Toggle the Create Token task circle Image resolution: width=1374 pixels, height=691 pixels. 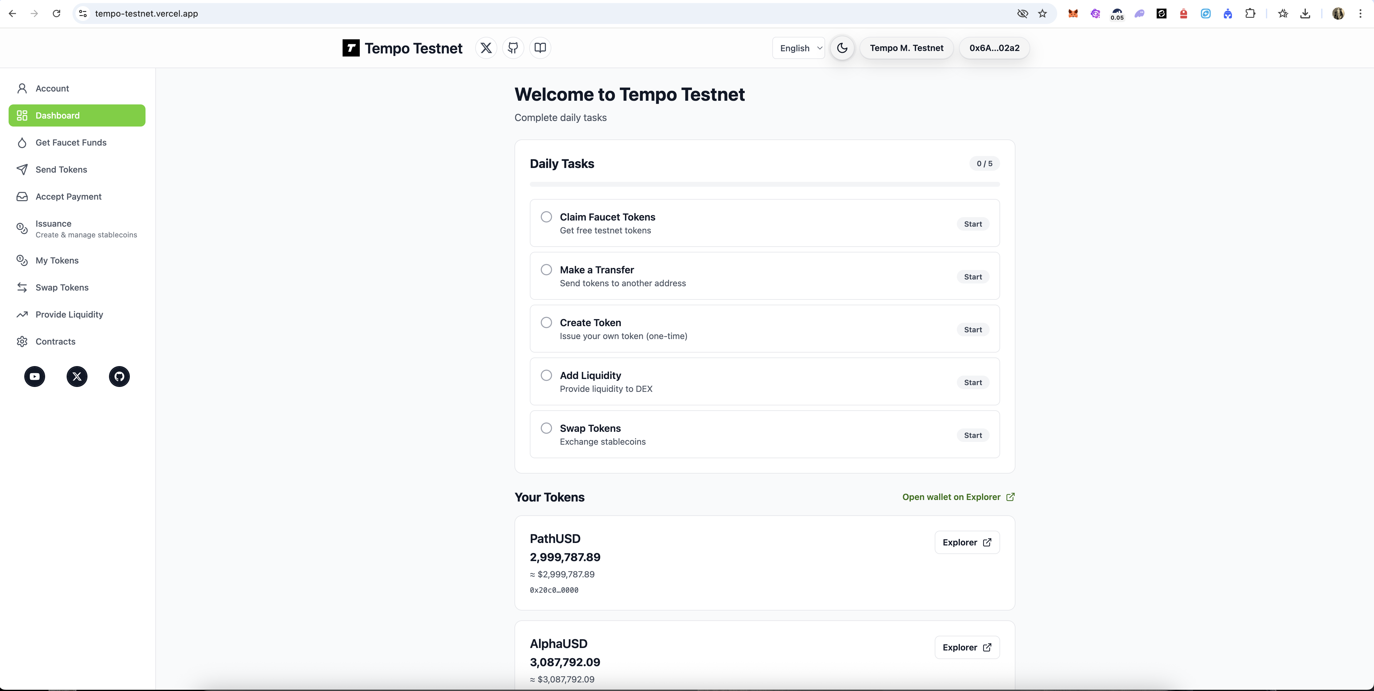coord(546,323)
